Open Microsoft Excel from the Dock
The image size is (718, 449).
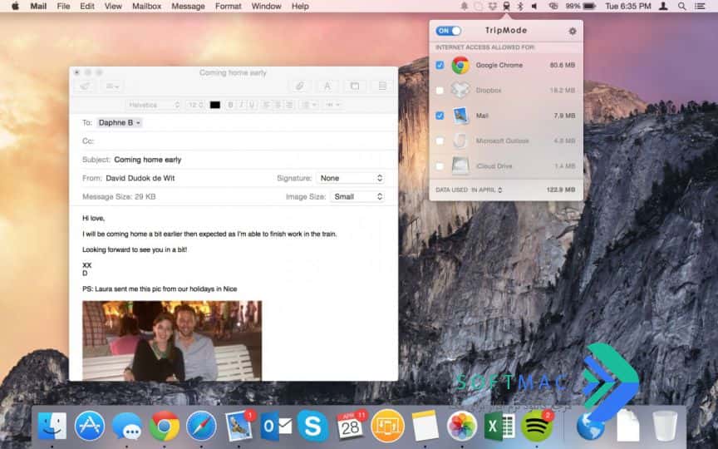click(499, 426)
